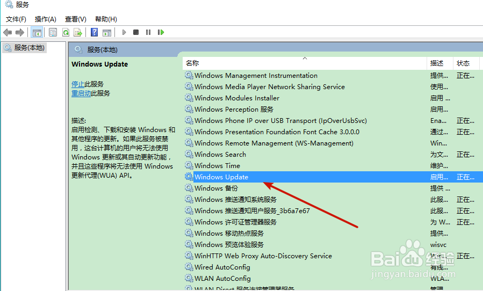This screenshot has width=483, height=291.
Task: Select Windows Media Player Network Sharing Service
Action: pos(270,87)
